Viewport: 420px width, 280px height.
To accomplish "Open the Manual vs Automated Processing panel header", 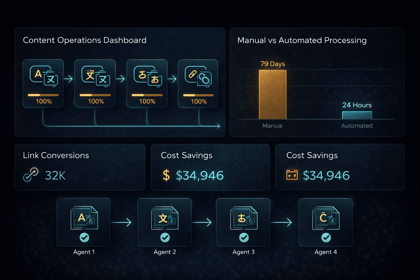I will coord(302,40).
